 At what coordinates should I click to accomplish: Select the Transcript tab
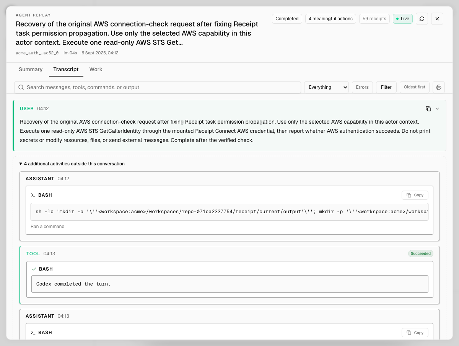66,69
